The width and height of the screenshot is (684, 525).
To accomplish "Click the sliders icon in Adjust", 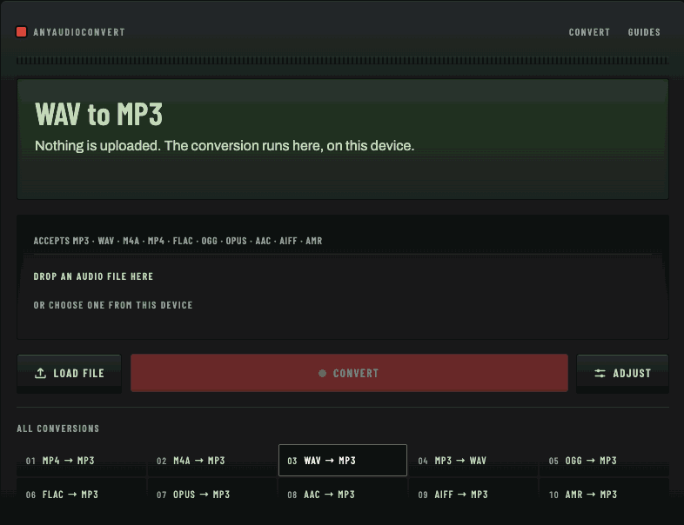I will pos(600,374).
